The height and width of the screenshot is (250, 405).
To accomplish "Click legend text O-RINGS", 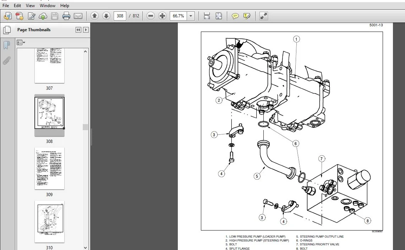I will tap(306, 240).
